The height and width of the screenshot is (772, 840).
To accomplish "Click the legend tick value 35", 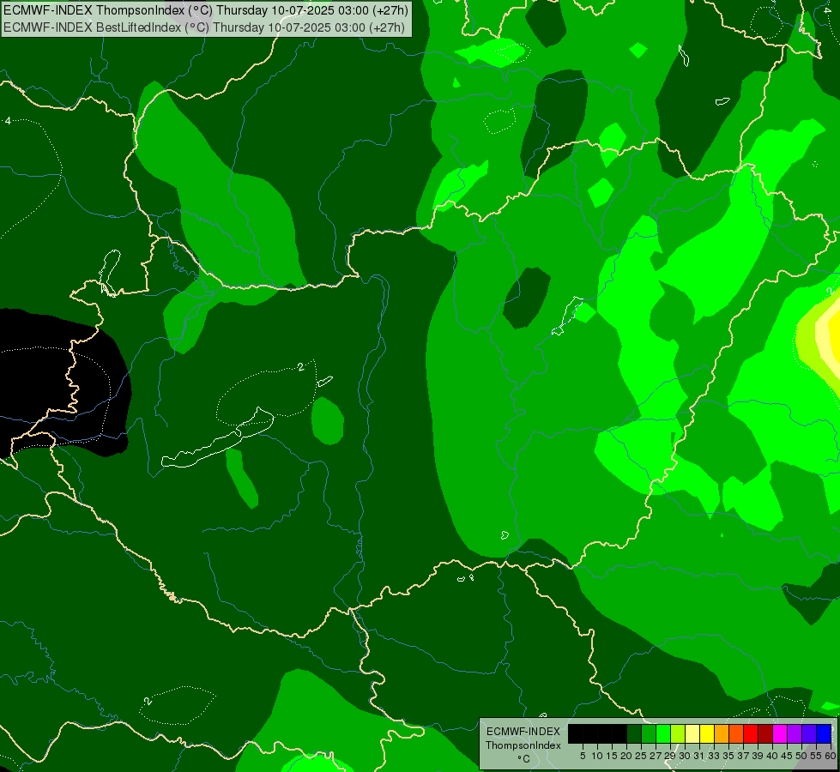I will pyautogui.click(x=729, y=756).
